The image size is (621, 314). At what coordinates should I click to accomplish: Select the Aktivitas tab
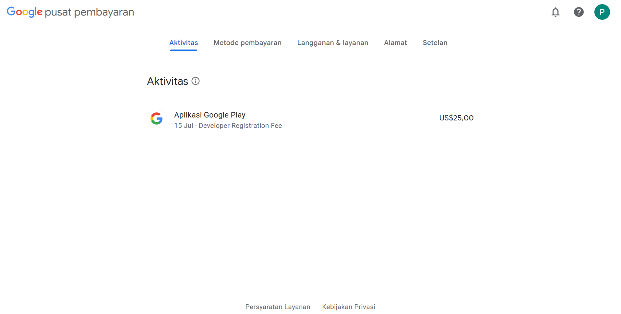point(184,43)
